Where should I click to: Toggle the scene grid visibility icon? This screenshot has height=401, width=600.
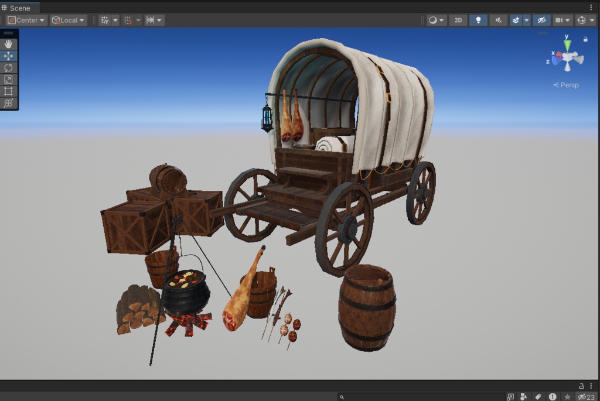(x=104, y=20)
